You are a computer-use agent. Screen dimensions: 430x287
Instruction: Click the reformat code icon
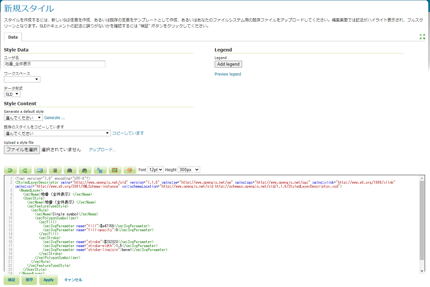coord(55,170)
